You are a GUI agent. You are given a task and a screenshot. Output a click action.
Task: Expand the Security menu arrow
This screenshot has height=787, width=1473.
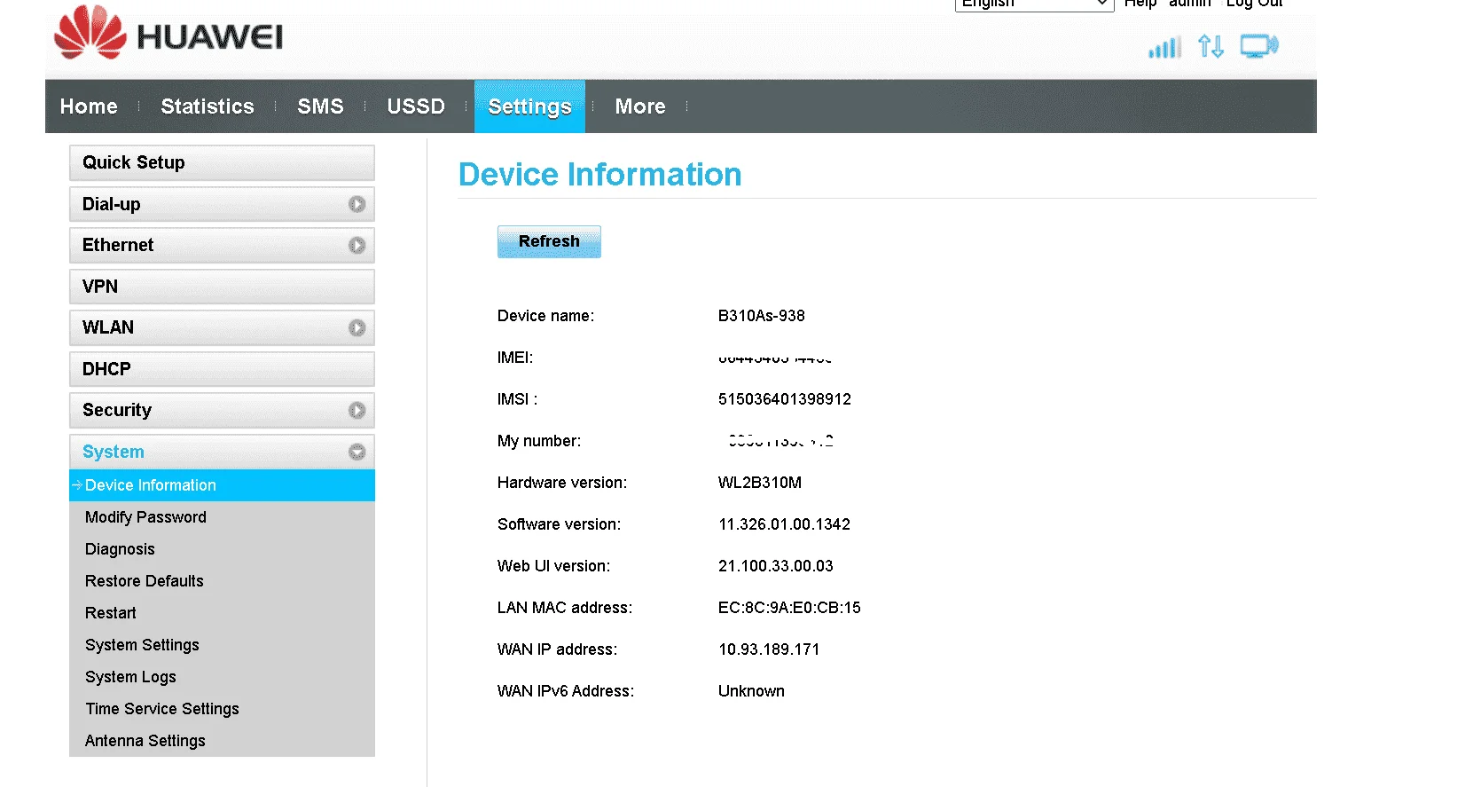click(x=356, y=411)
